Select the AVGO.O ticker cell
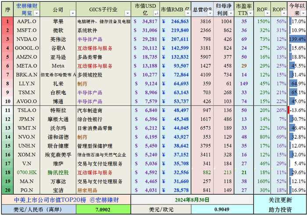Image resolution: width=307 pixels, height=215 pixels. [27, 102]
